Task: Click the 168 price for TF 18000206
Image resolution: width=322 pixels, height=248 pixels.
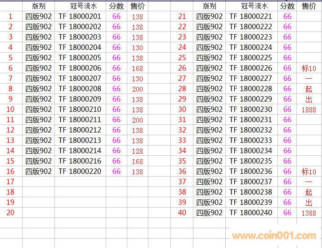Action: tap(138, 68)
